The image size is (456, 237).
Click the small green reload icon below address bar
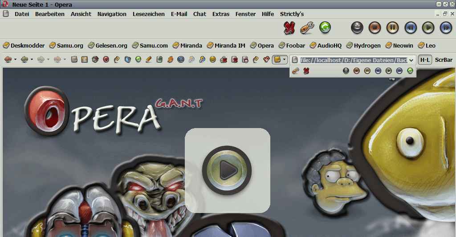[410, 71]
